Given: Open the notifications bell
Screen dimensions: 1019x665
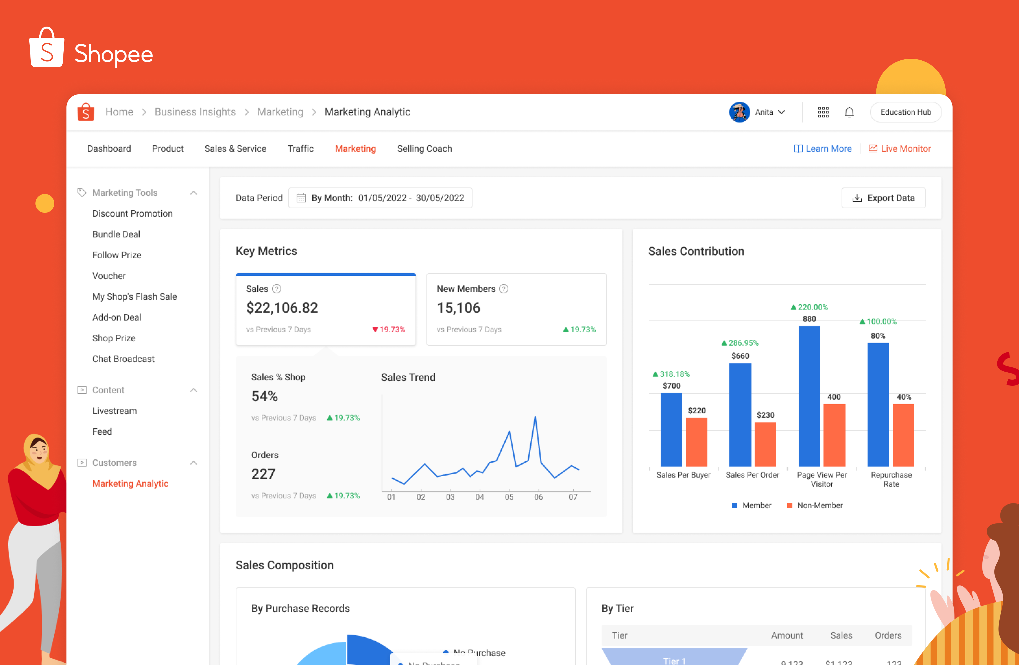Looking at the screenshot, I should (x=849, y=112).
